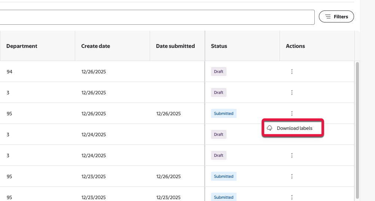This screenshot has width=375, height=201.
Task: Open actions menu for department 94 row
Action: click(x=292, y=71)
